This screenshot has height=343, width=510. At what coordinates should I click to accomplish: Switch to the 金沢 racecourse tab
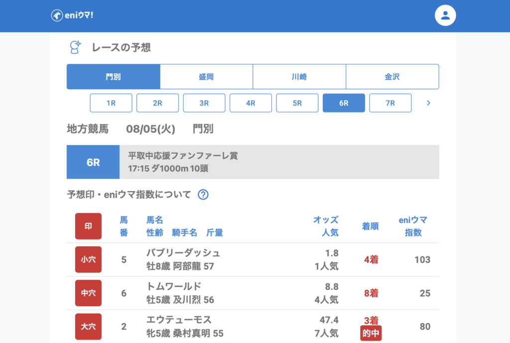coord(392,77)
